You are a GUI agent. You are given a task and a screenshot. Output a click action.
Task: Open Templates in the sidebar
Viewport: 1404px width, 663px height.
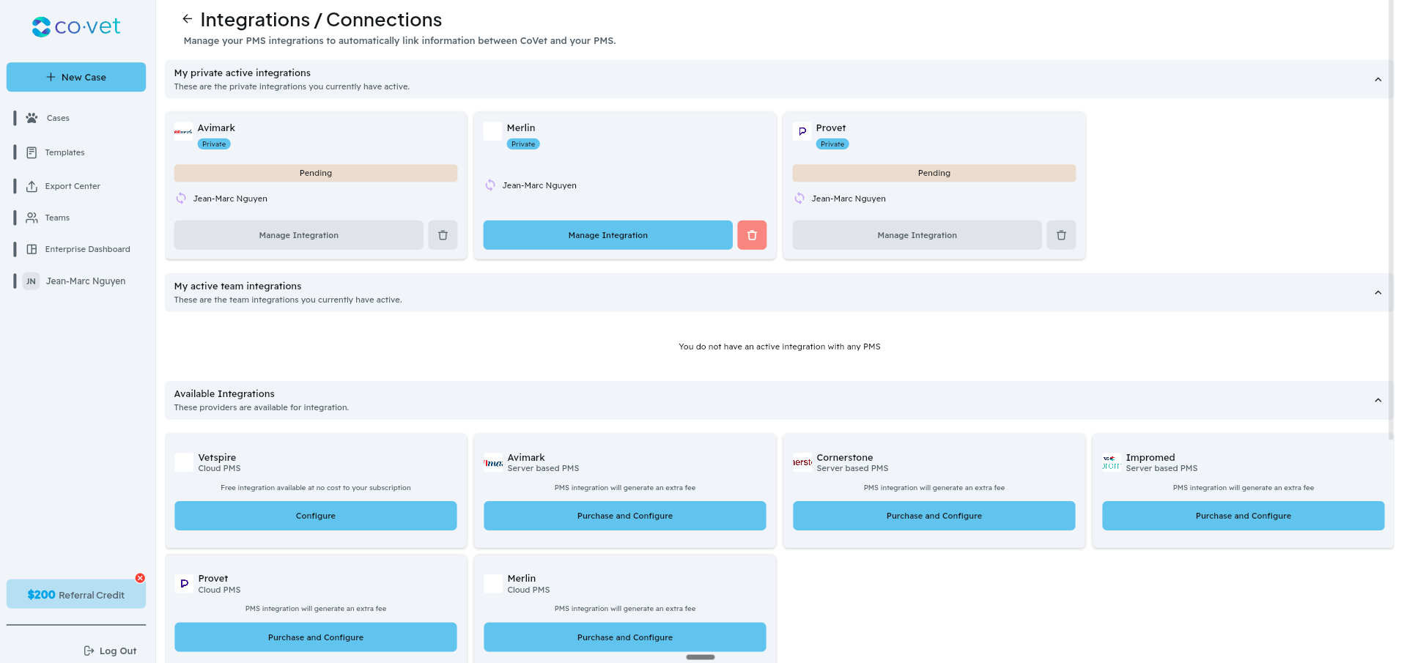point(64,152)
